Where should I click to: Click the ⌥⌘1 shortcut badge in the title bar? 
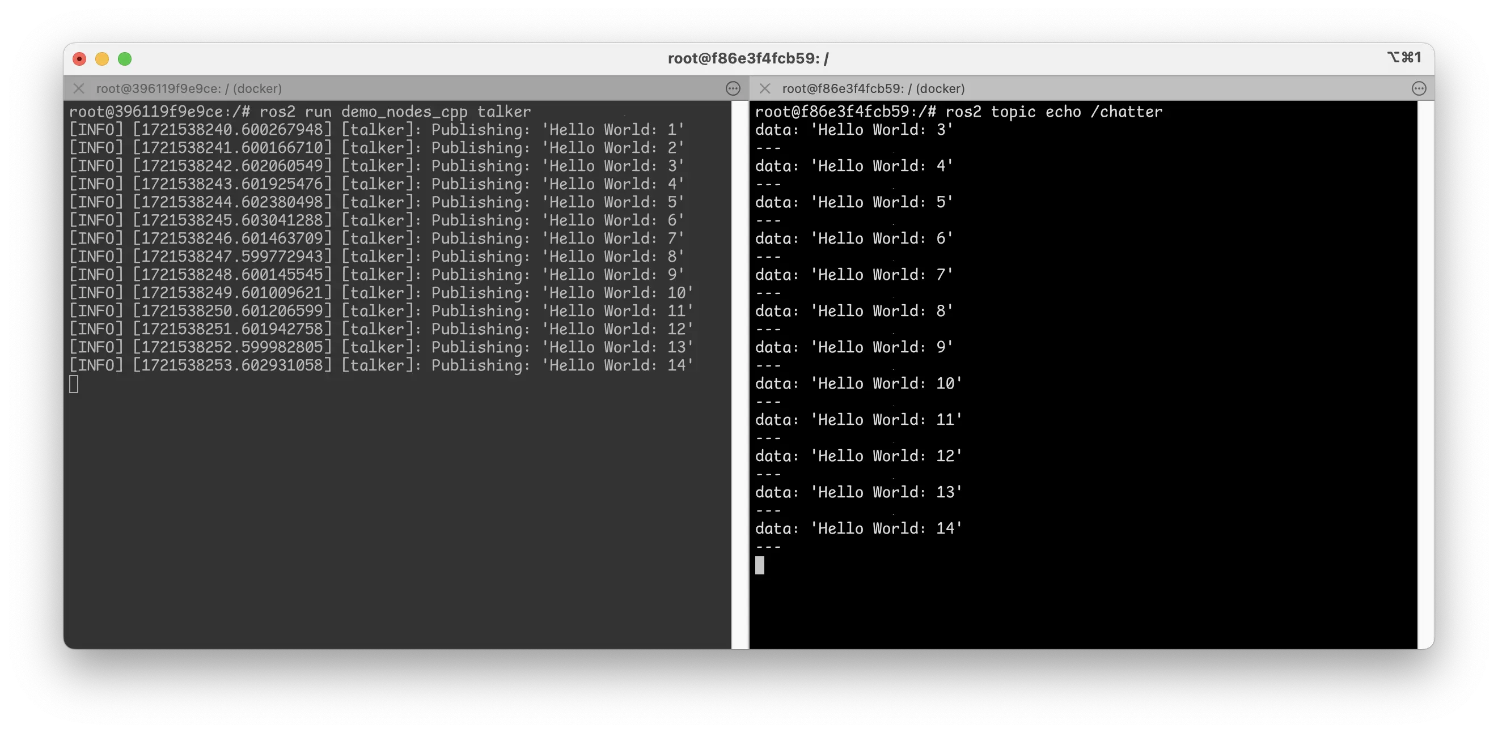point(1404,58)
